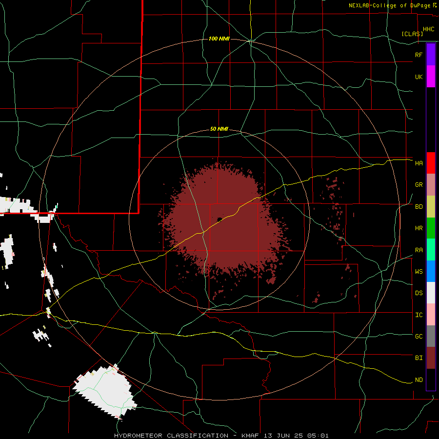Click the RA legend label
This screenshot has height=439, width=439.
pyautogui.click(x=419, y=250)
